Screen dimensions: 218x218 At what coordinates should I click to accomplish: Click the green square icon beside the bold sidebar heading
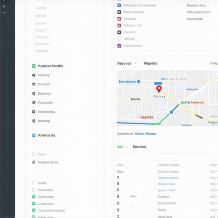[34, 66]
